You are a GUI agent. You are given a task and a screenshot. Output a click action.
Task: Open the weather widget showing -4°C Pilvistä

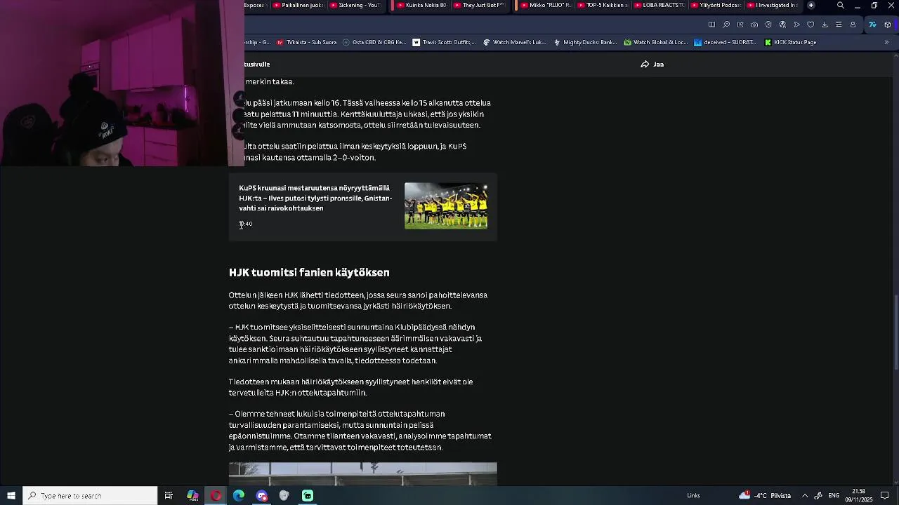tap(765, 496)
